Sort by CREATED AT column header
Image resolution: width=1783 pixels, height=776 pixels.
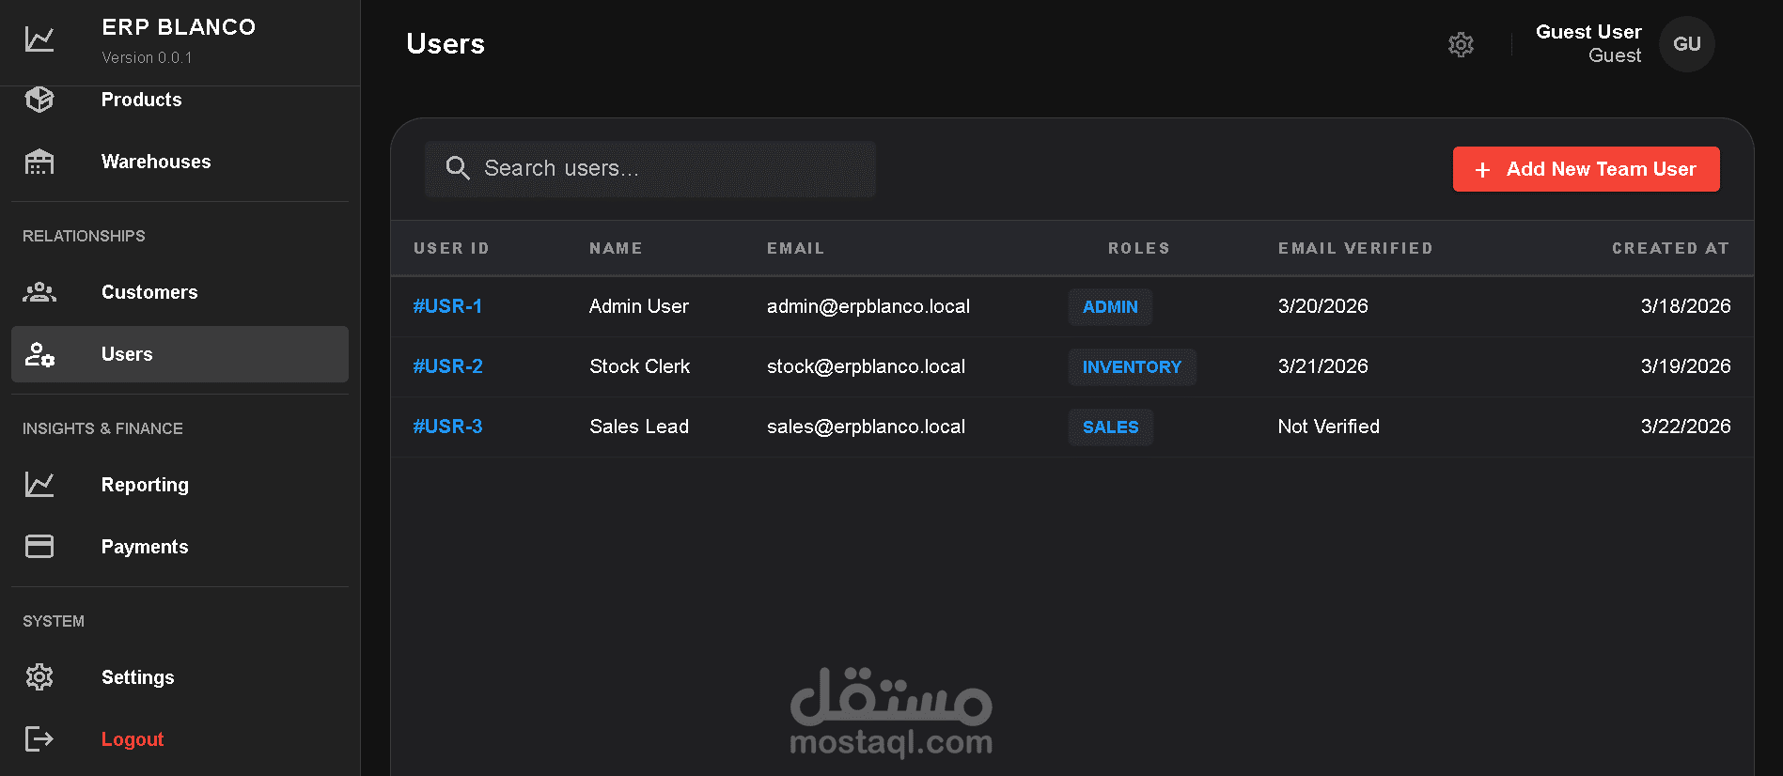pyautogui.click(x=1670, y=248)
